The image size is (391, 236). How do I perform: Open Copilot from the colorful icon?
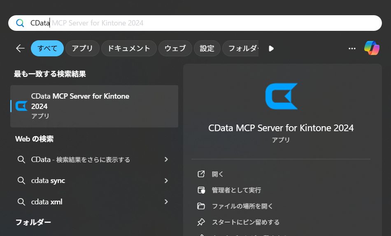coord(372,48)
